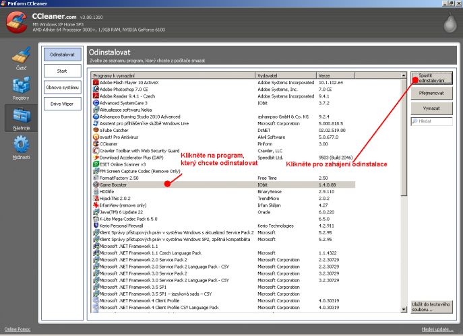Viewport: 463px width, 336px height.
Task: Select Klient Správy práv Service Pack 2 row
Action: pyautogui.click(x=224, y=232)
